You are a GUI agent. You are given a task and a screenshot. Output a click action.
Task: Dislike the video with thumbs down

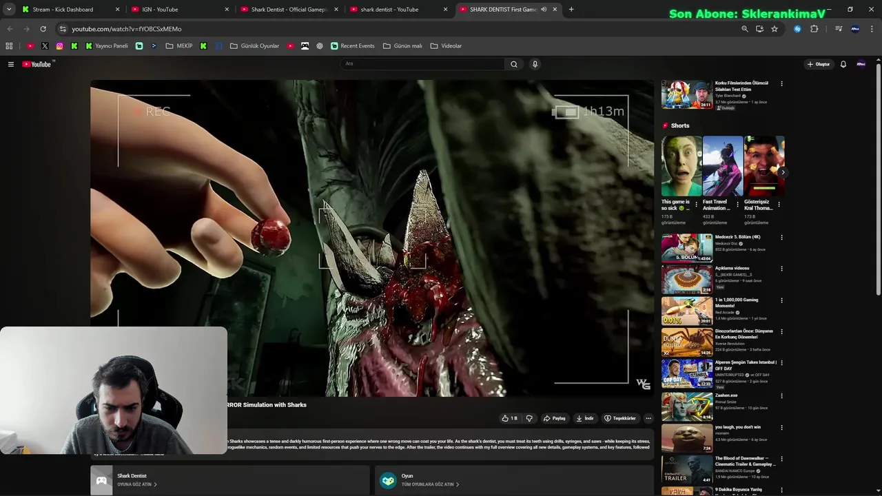529,418
